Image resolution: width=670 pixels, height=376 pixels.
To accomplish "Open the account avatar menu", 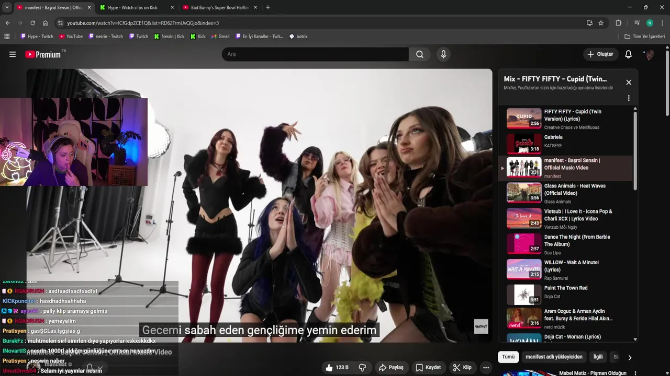I will pos(649,54).
